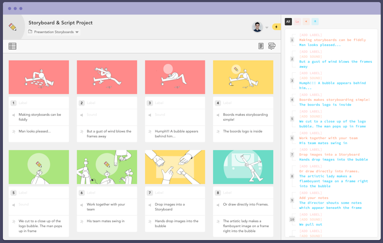This screenshot has height=243, width=383.
Task: Click [ADD LABEL] for script entry 4
Action: coord(311,95)
